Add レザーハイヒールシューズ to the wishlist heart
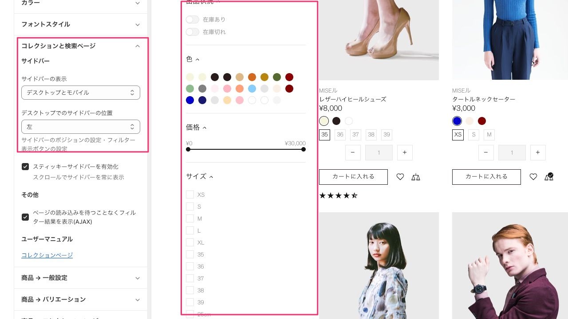568x319 pixels. click(400, 177)
